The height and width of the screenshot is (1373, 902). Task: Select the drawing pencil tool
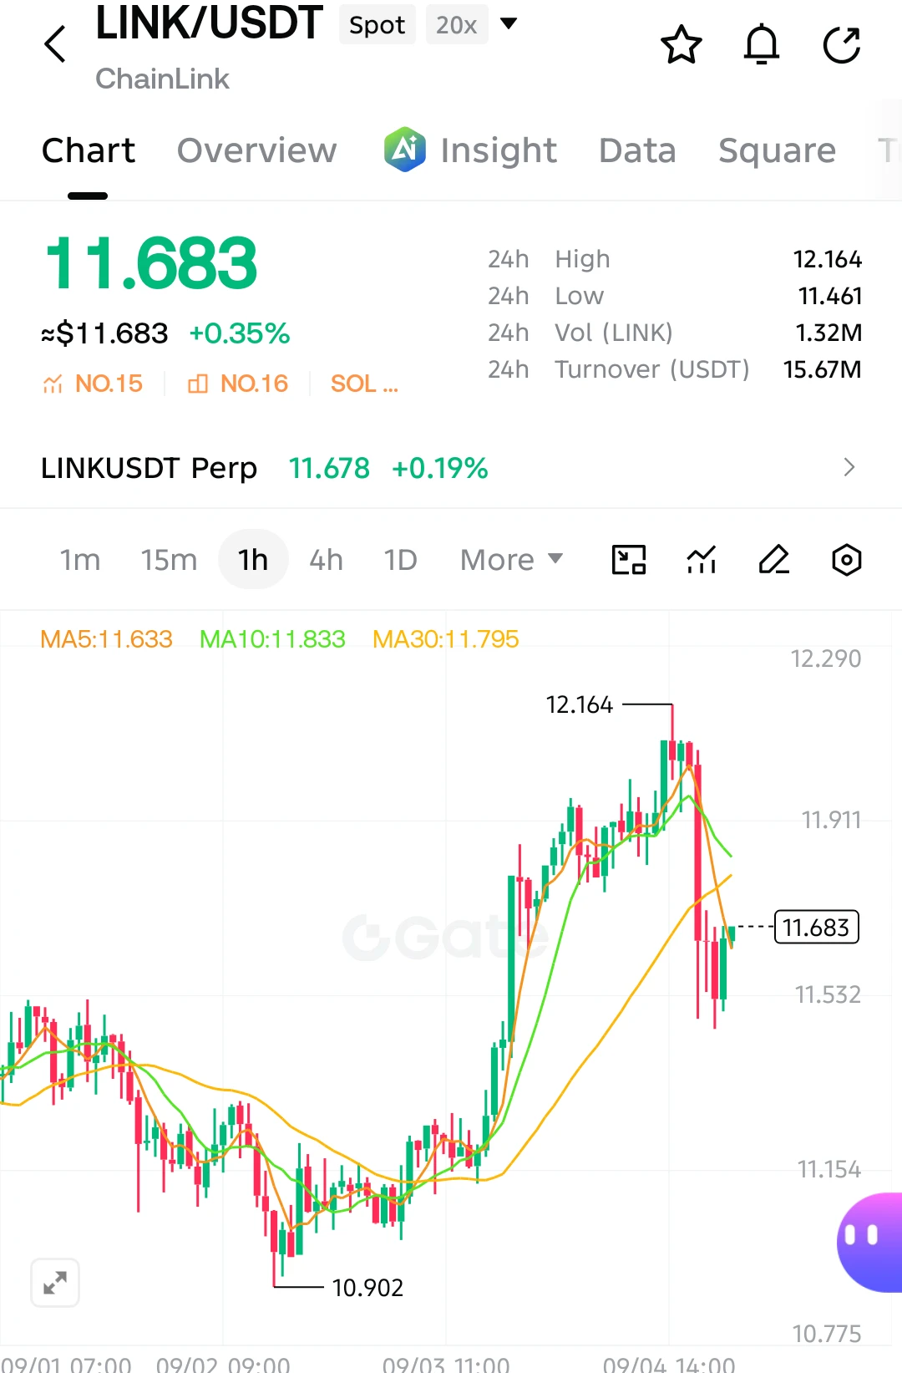coord(774,559)
